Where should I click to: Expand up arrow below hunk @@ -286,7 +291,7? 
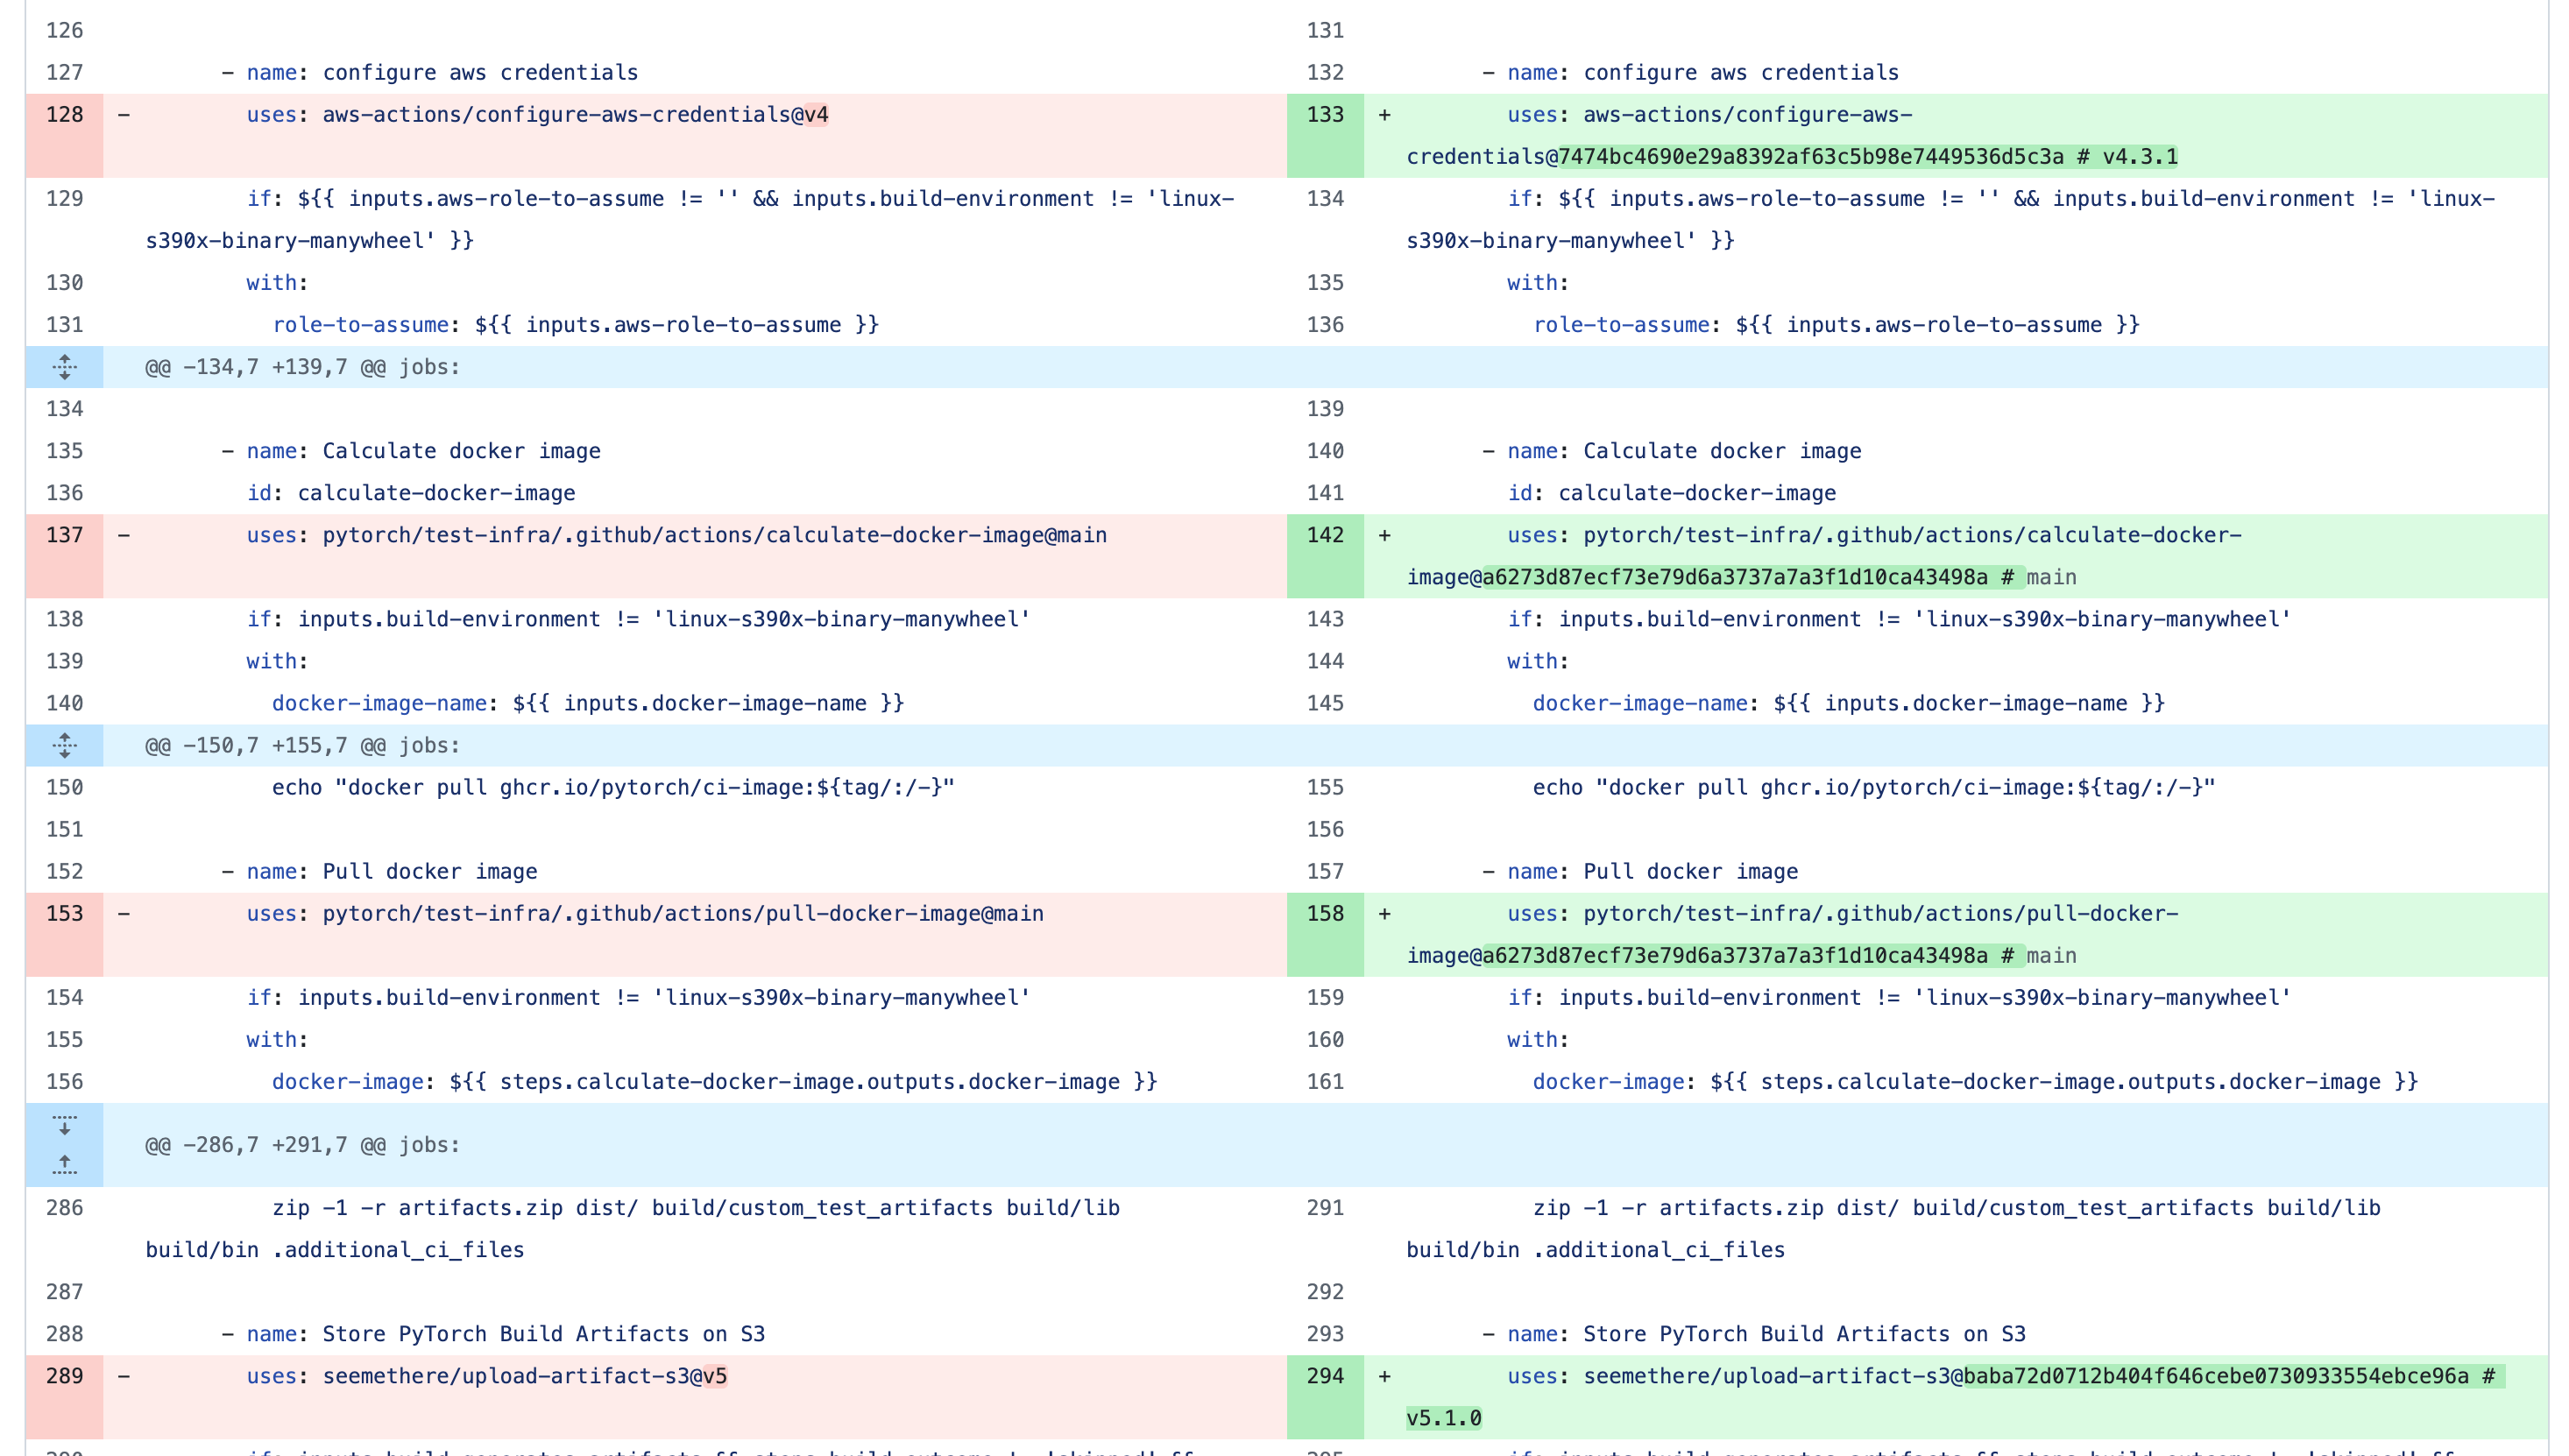[x=64, y=1165]
